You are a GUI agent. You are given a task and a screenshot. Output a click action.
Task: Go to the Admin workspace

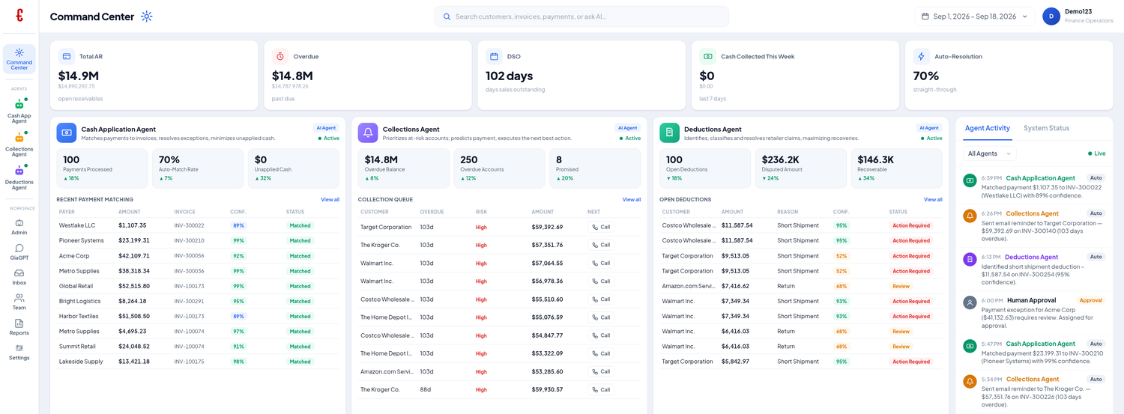coord(19,227)
